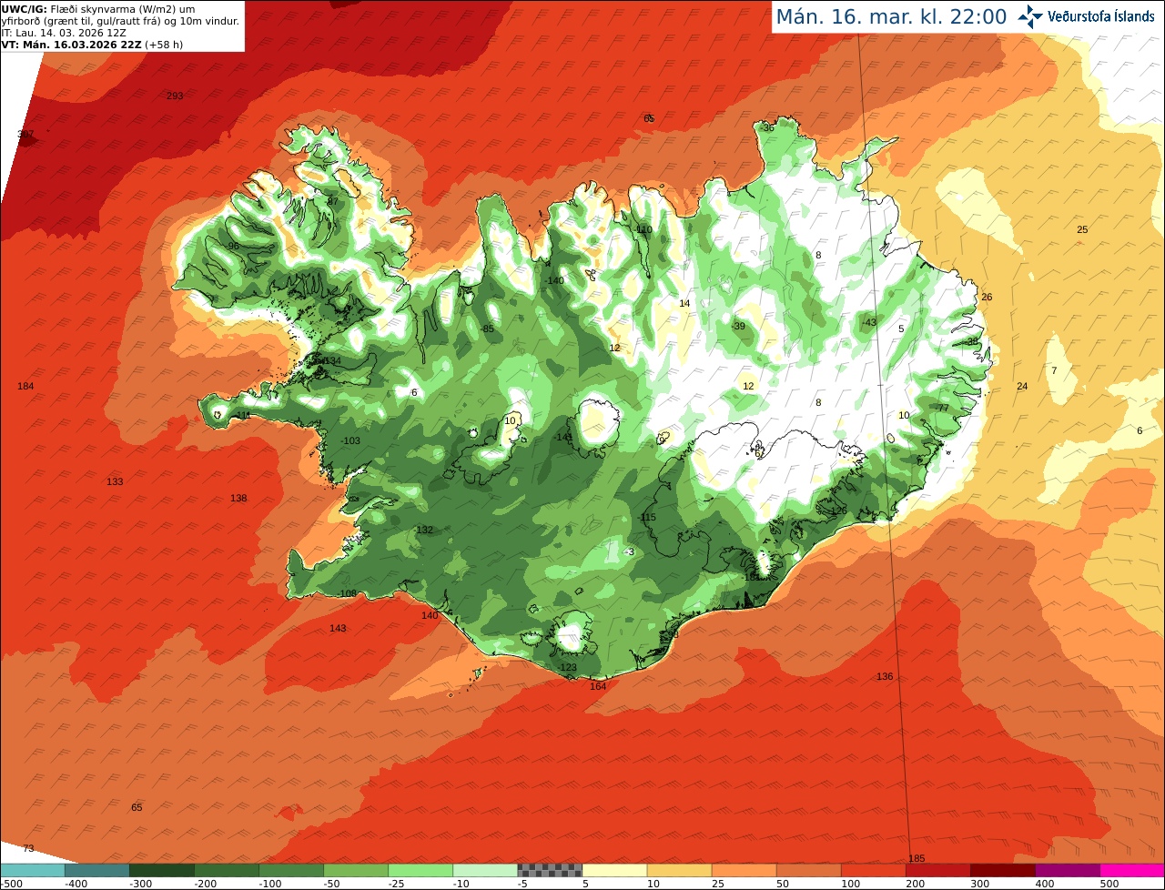The height and width of the screenshot is (890, 1165).
Task: Click the '143' value on the map
Action: (x=338, y=629)
